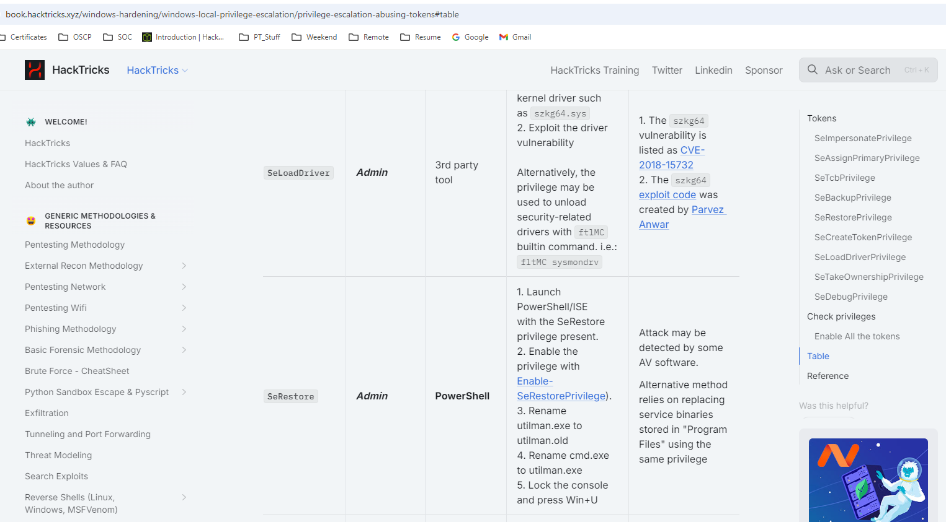Click the browser address bar URL
The image size is (946, 522).
pyautogui.click(x=232, y=14)
